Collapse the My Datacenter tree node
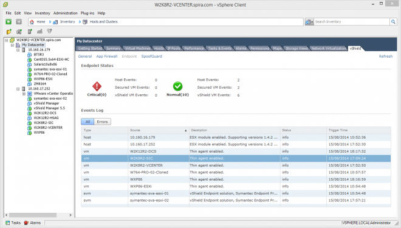401x228 pixels. (12, 45)
